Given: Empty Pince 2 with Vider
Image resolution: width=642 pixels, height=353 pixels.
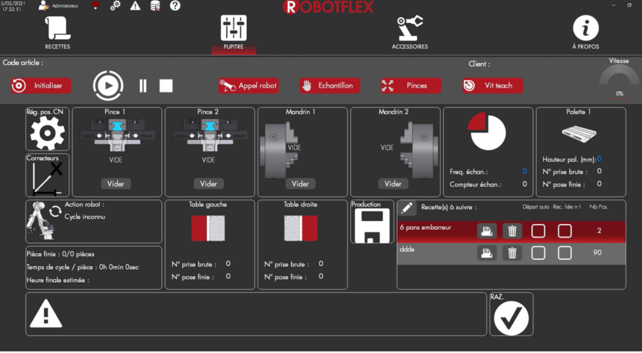Looking at the screenshot, I should (x=208, y=184).
